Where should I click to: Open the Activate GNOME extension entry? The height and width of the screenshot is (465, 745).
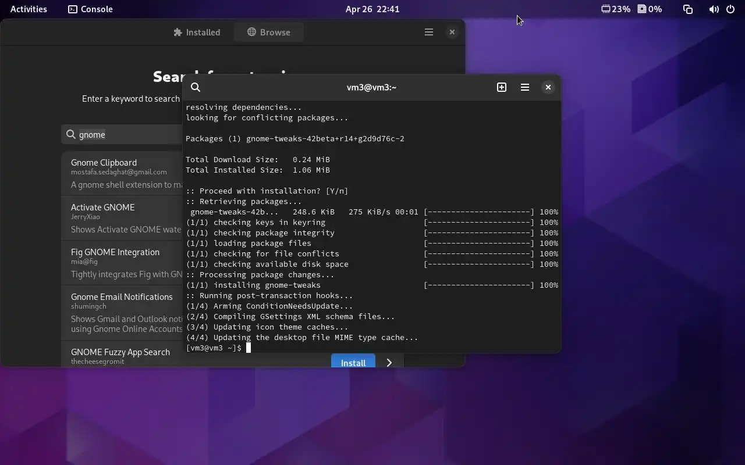point(122,219)
